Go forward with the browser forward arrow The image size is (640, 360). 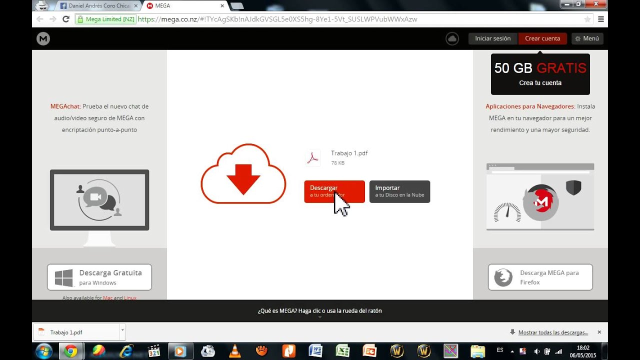coord(52,19)
